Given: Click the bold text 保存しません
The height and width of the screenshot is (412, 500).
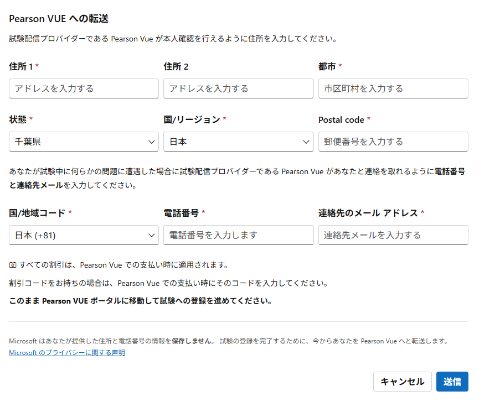Looking at the screenshot, I should coord(192,341).
